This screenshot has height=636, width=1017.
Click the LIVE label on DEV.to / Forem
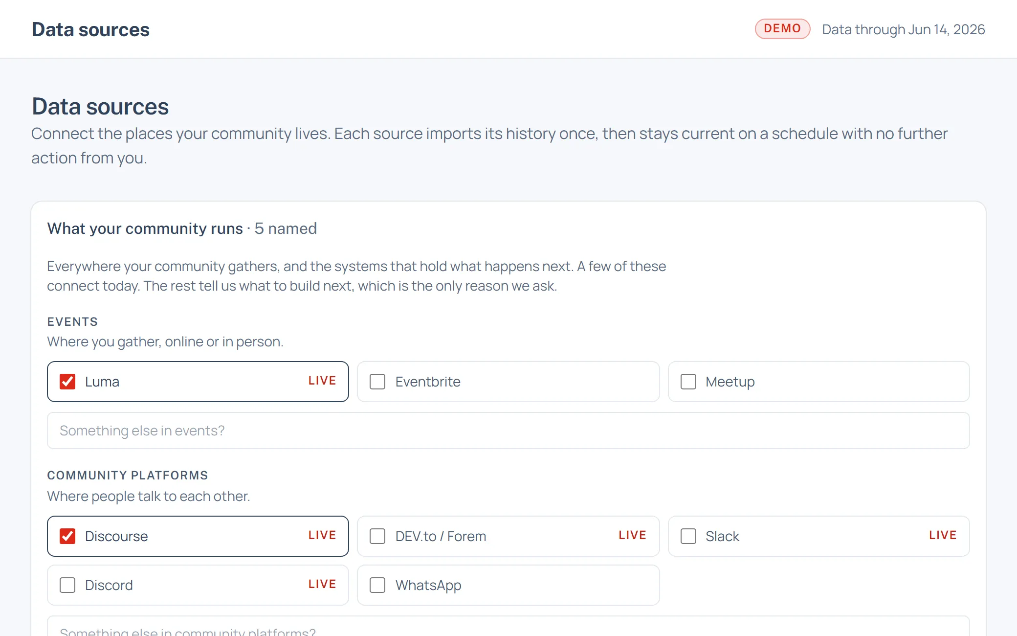point(632,535)
